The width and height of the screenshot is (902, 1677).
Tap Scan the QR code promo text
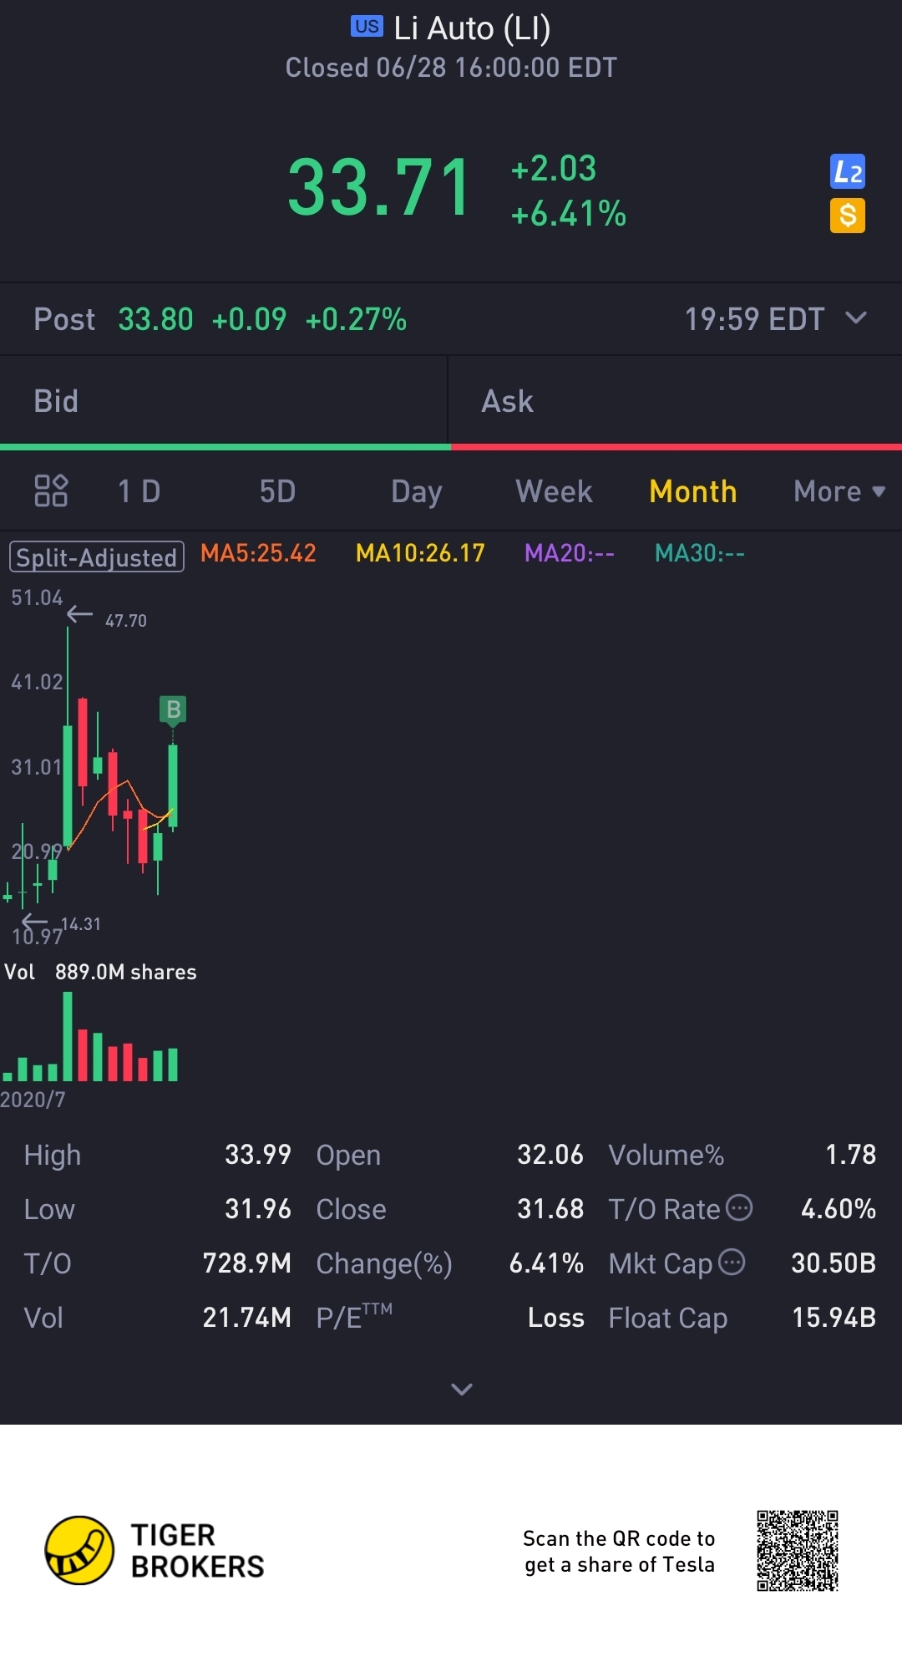pyautogui.click(x=619, y=1551)
